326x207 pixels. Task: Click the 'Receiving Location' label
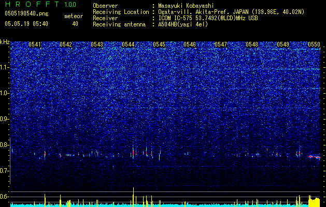[x=121, y=12]
